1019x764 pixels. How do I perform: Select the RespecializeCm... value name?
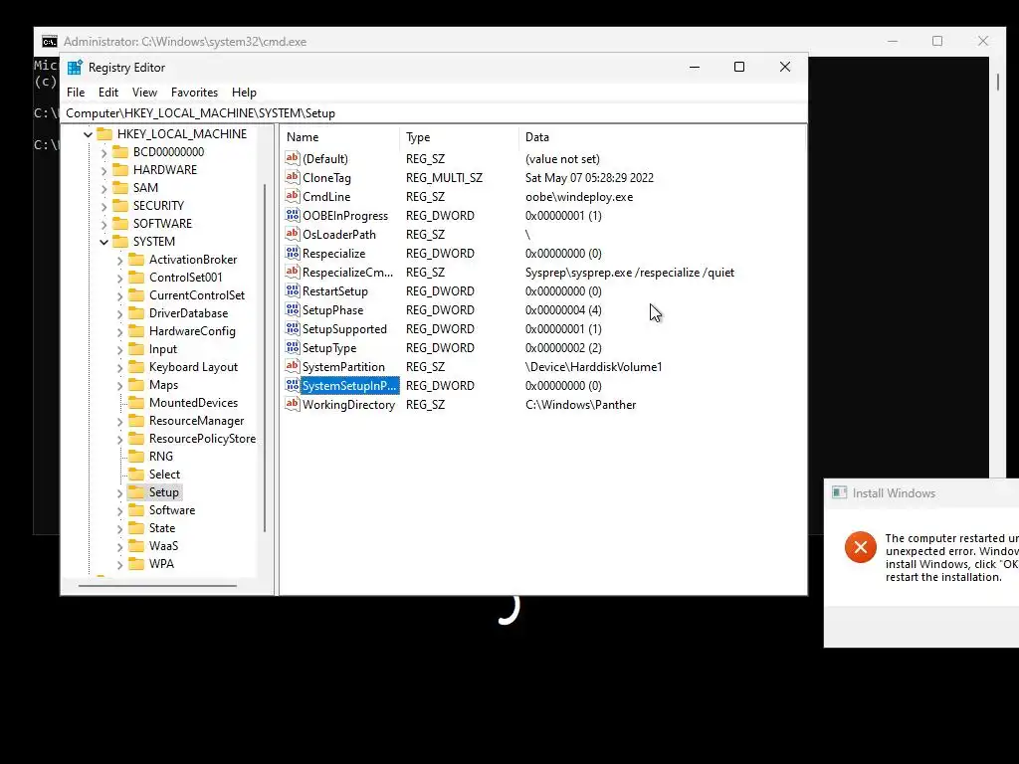347,273
